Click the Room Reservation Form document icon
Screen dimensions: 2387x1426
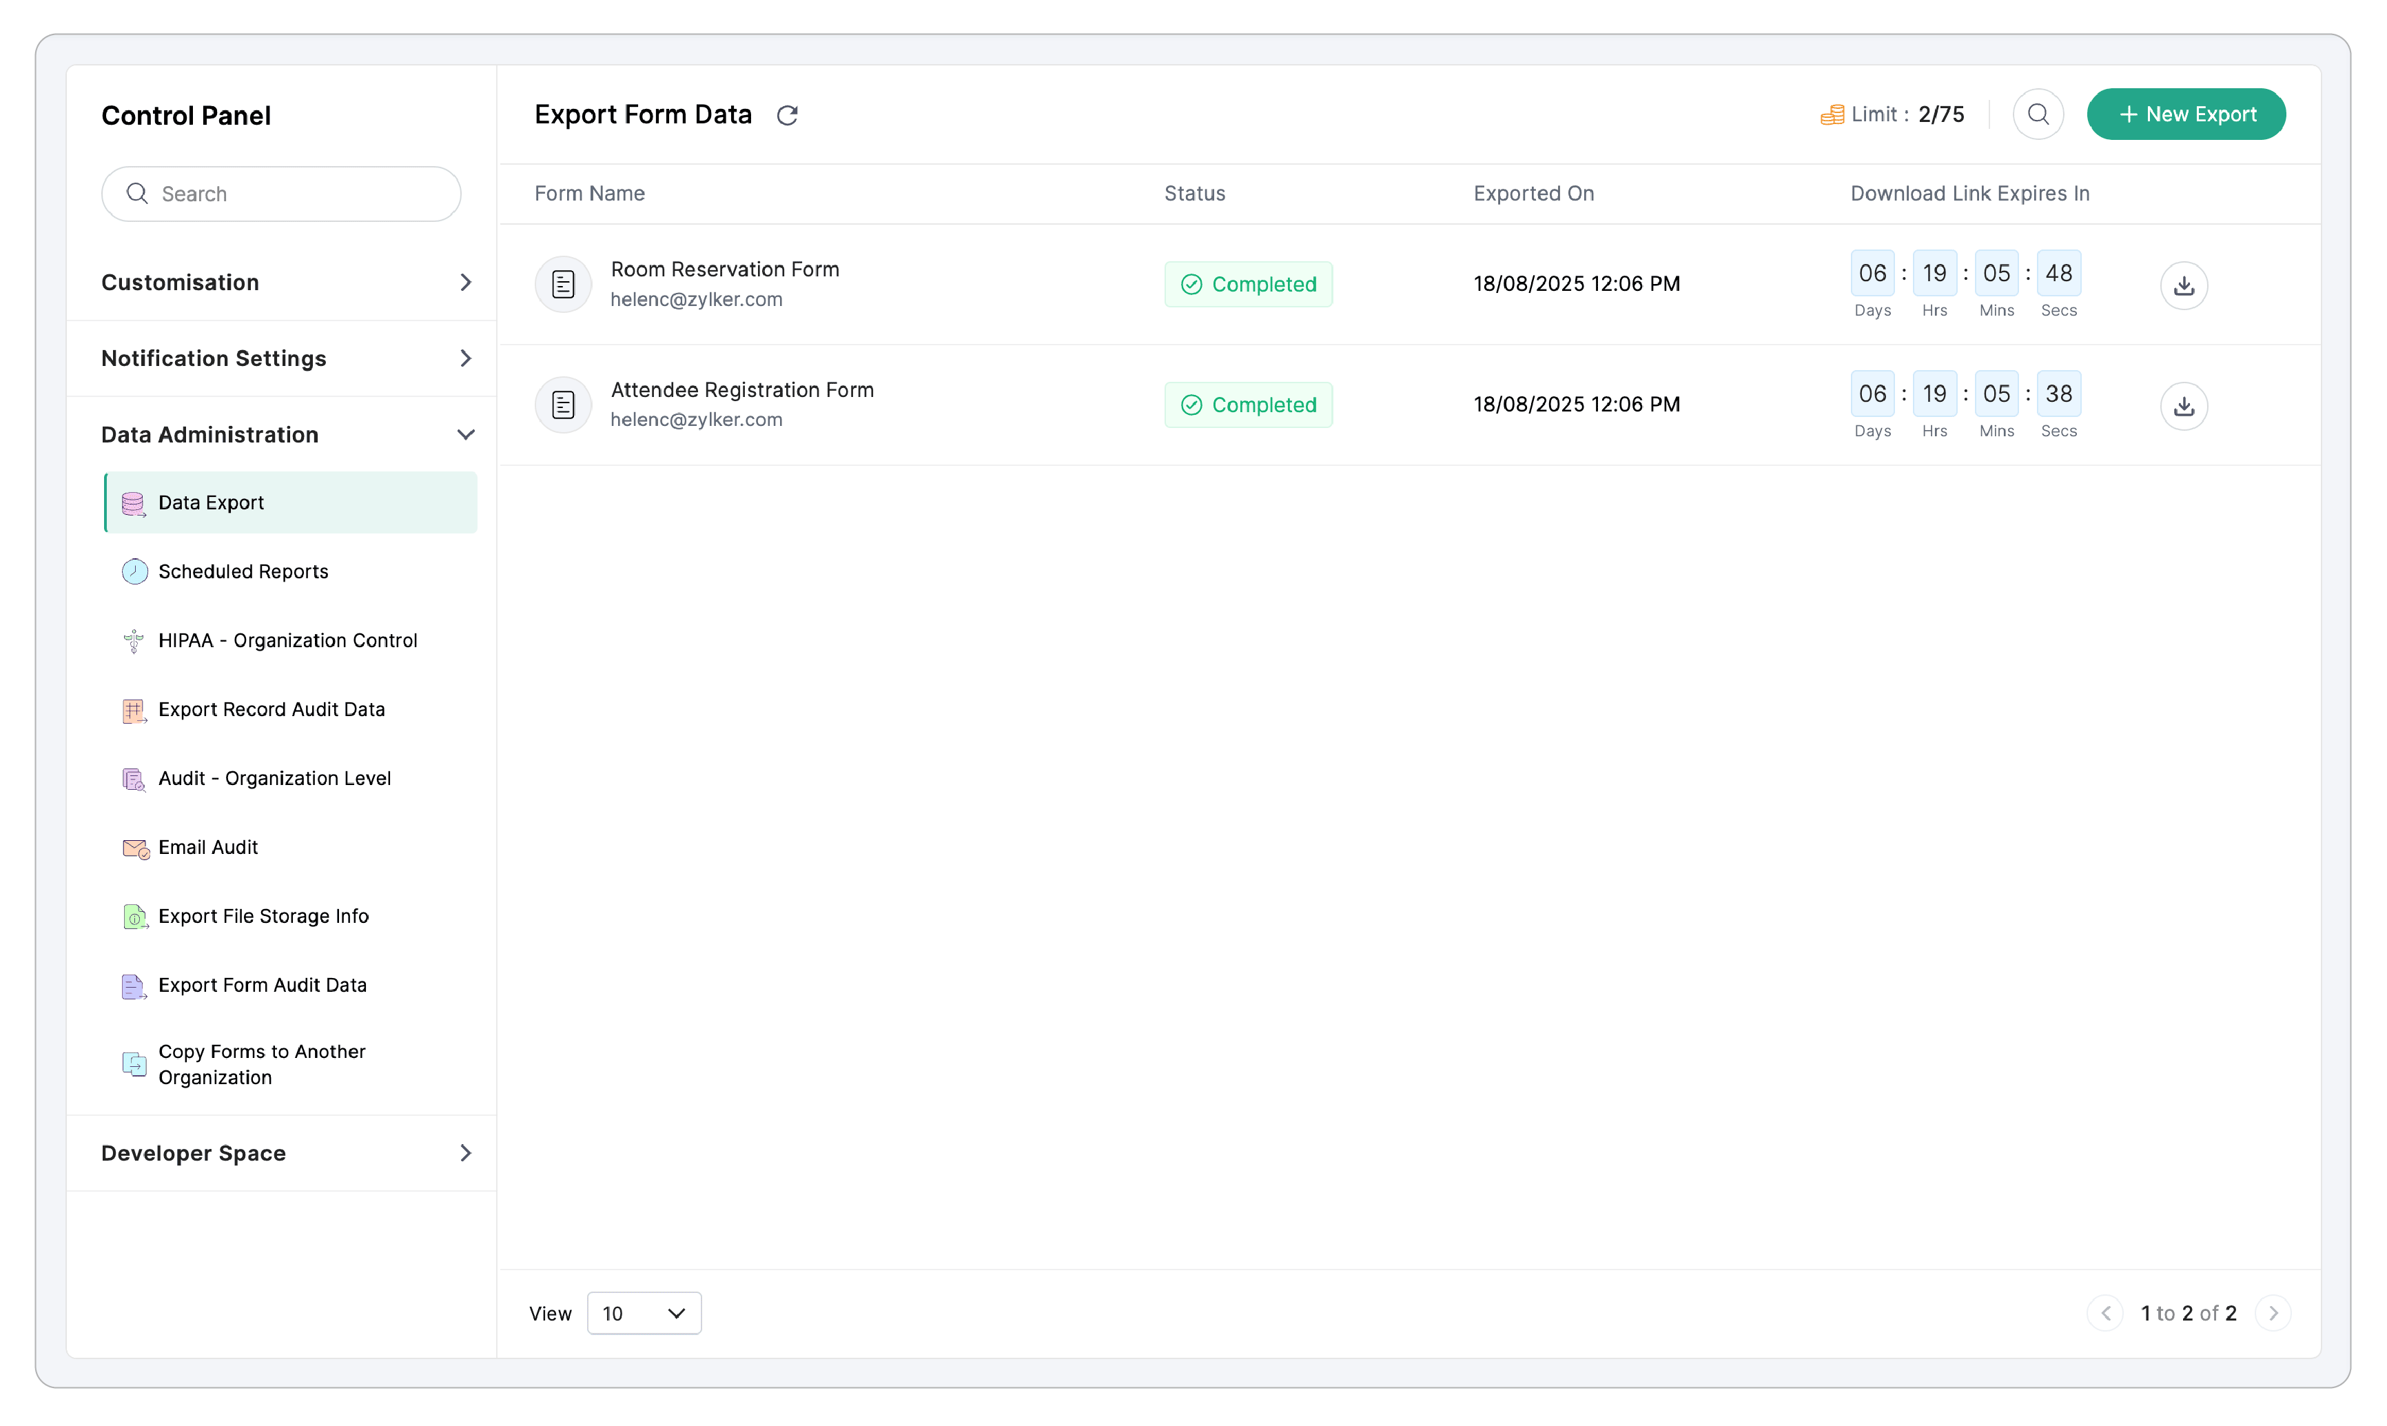point(563,283)
